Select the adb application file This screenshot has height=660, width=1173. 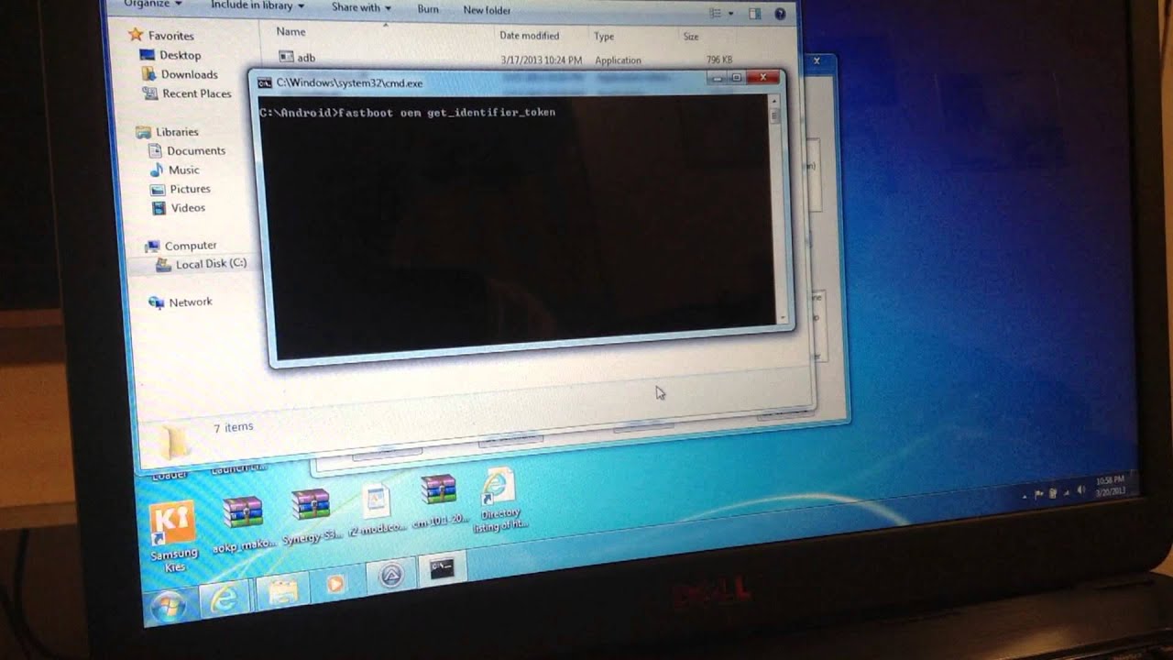(297, 58)
